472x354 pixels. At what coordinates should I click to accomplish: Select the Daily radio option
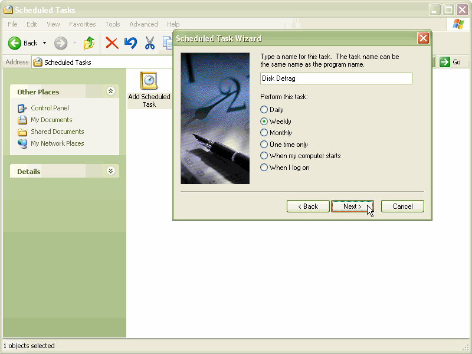264,110
